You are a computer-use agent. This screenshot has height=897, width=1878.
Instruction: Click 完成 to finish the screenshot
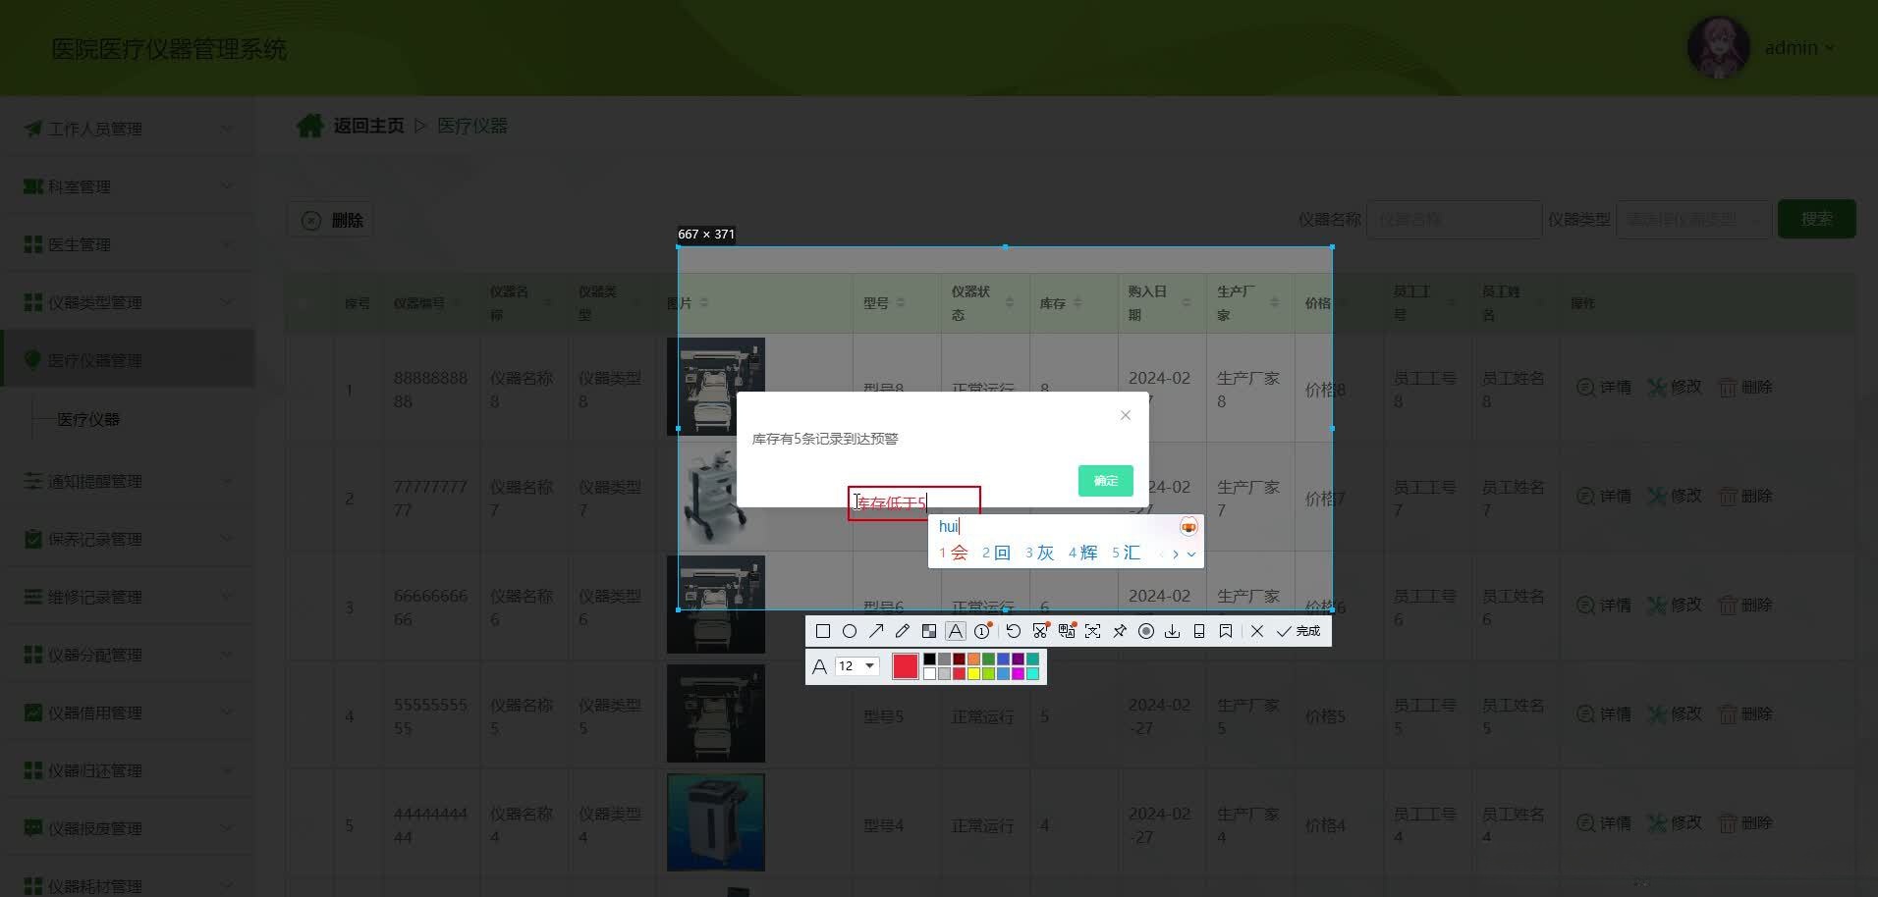1298,631
